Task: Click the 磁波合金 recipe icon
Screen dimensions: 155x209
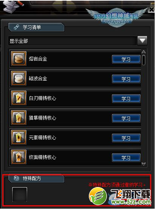Action: [19, 78]
